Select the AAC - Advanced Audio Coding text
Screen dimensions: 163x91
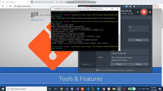pyautogui.click(x=121, y=58)
